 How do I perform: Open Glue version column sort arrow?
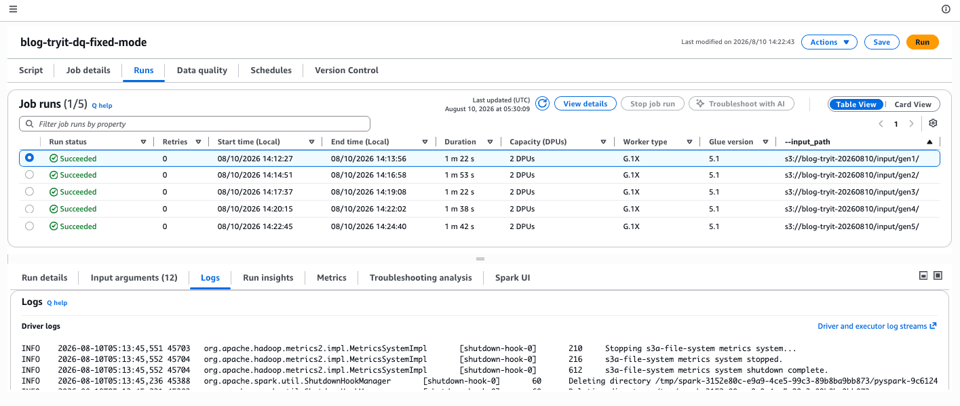(x=765, y=142)
